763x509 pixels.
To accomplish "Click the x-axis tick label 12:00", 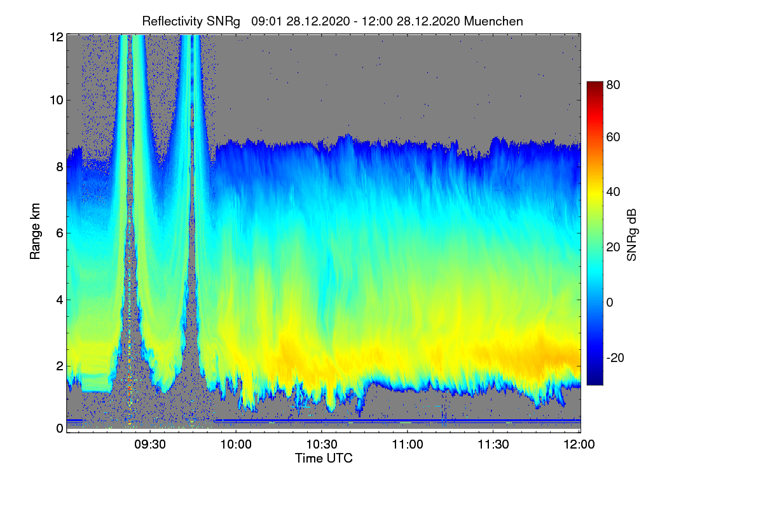I will click(x=579, y=445).
